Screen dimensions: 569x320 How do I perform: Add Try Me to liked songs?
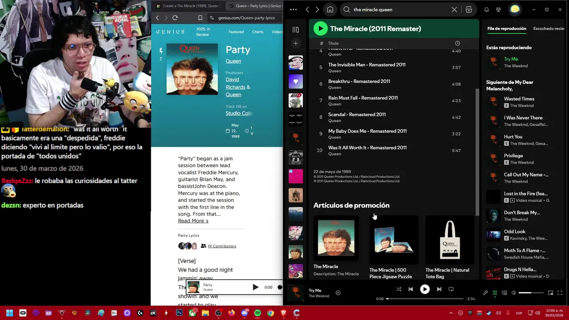[x=338, y=293]
